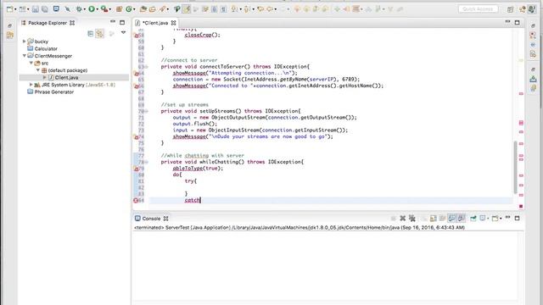543x305 pixels.
Task: Select the Client.java editor tab
Action: 155,23
